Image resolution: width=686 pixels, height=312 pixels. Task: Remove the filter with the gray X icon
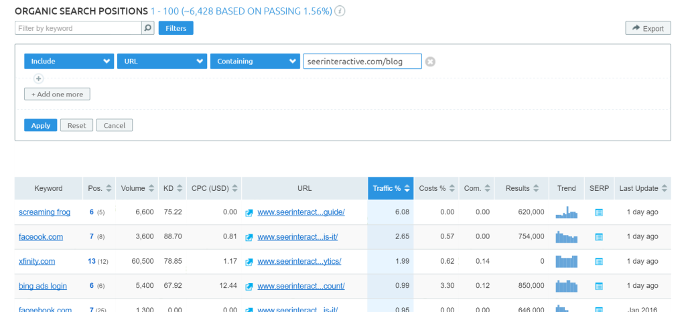[x=431, y=62]
